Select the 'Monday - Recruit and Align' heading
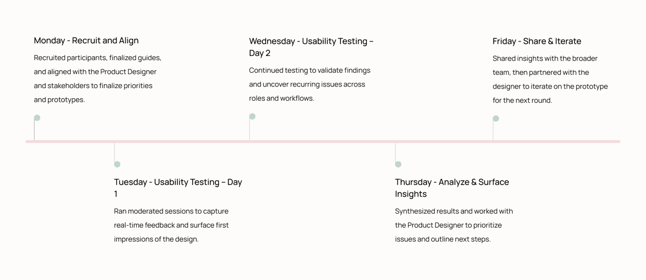646x280 pixels. click(x=86, y=41)
